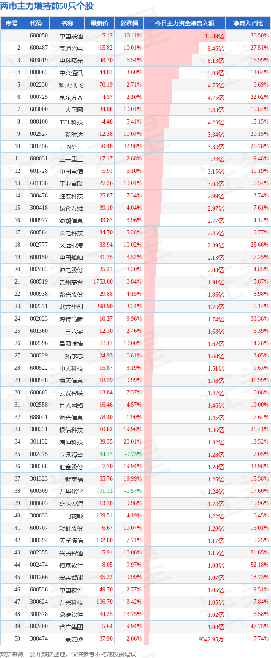Viewport: 271px width, 658px height.
Task: Select the 名称 column header
Action: (67, 23)
